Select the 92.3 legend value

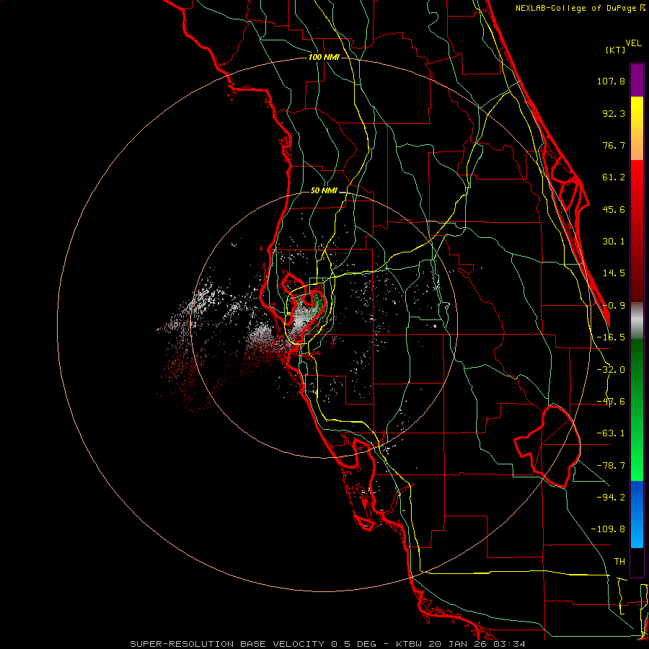click(x=614, y=113)
